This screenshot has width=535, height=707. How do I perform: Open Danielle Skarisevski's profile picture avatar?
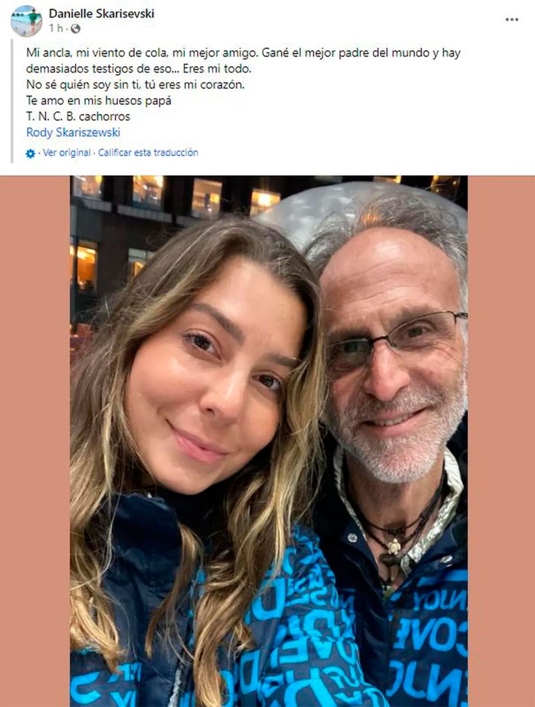coord(26,21)
